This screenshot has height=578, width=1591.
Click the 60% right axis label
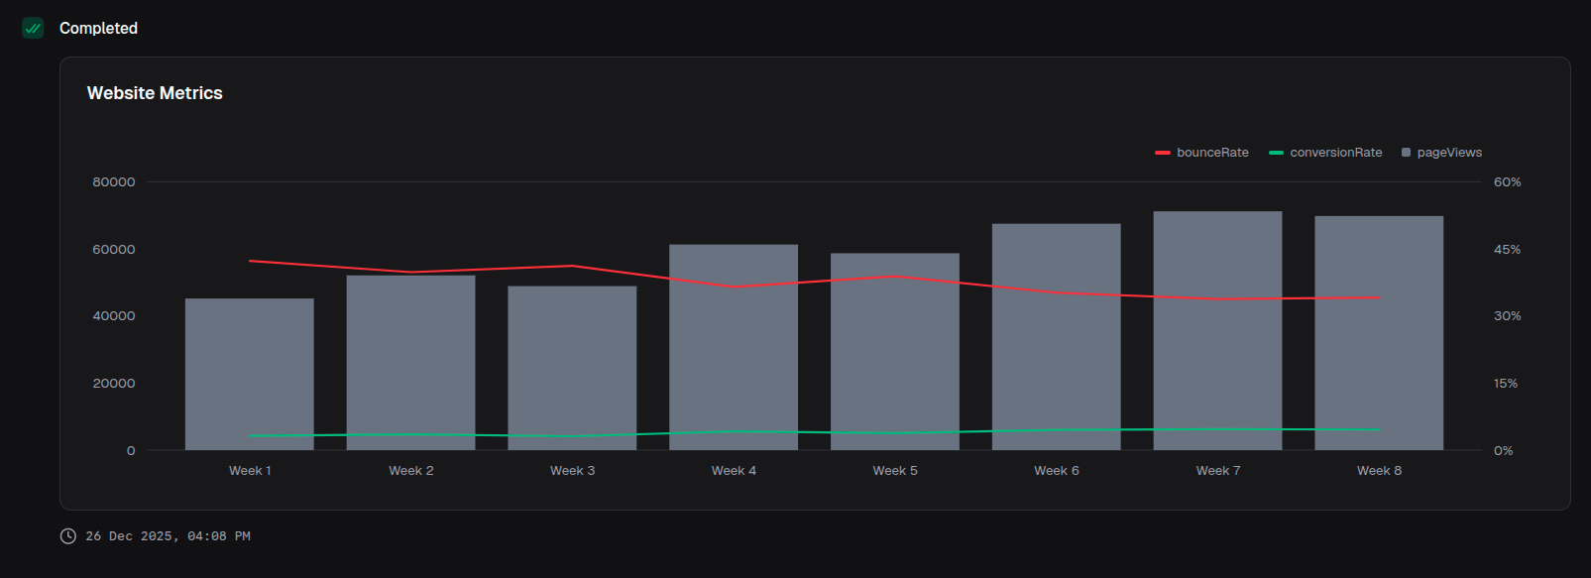pyautogui.click(x=1507, y=182)
